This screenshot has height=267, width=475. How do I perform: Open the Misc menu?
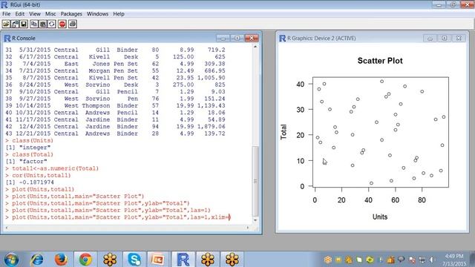[x=50, y=14]
